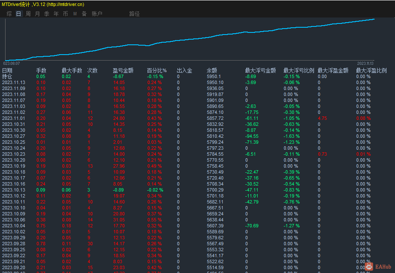Click the 盈亏金额 column header

pyautogui.click(x=123, y=71)
